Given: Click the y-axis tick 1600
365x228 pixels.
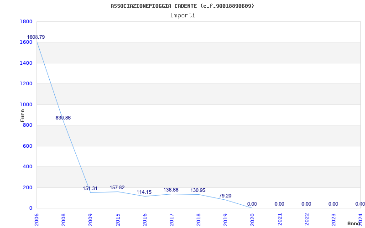Looking at the screenshot, I should pyautogui.click(x=26, y=42).
